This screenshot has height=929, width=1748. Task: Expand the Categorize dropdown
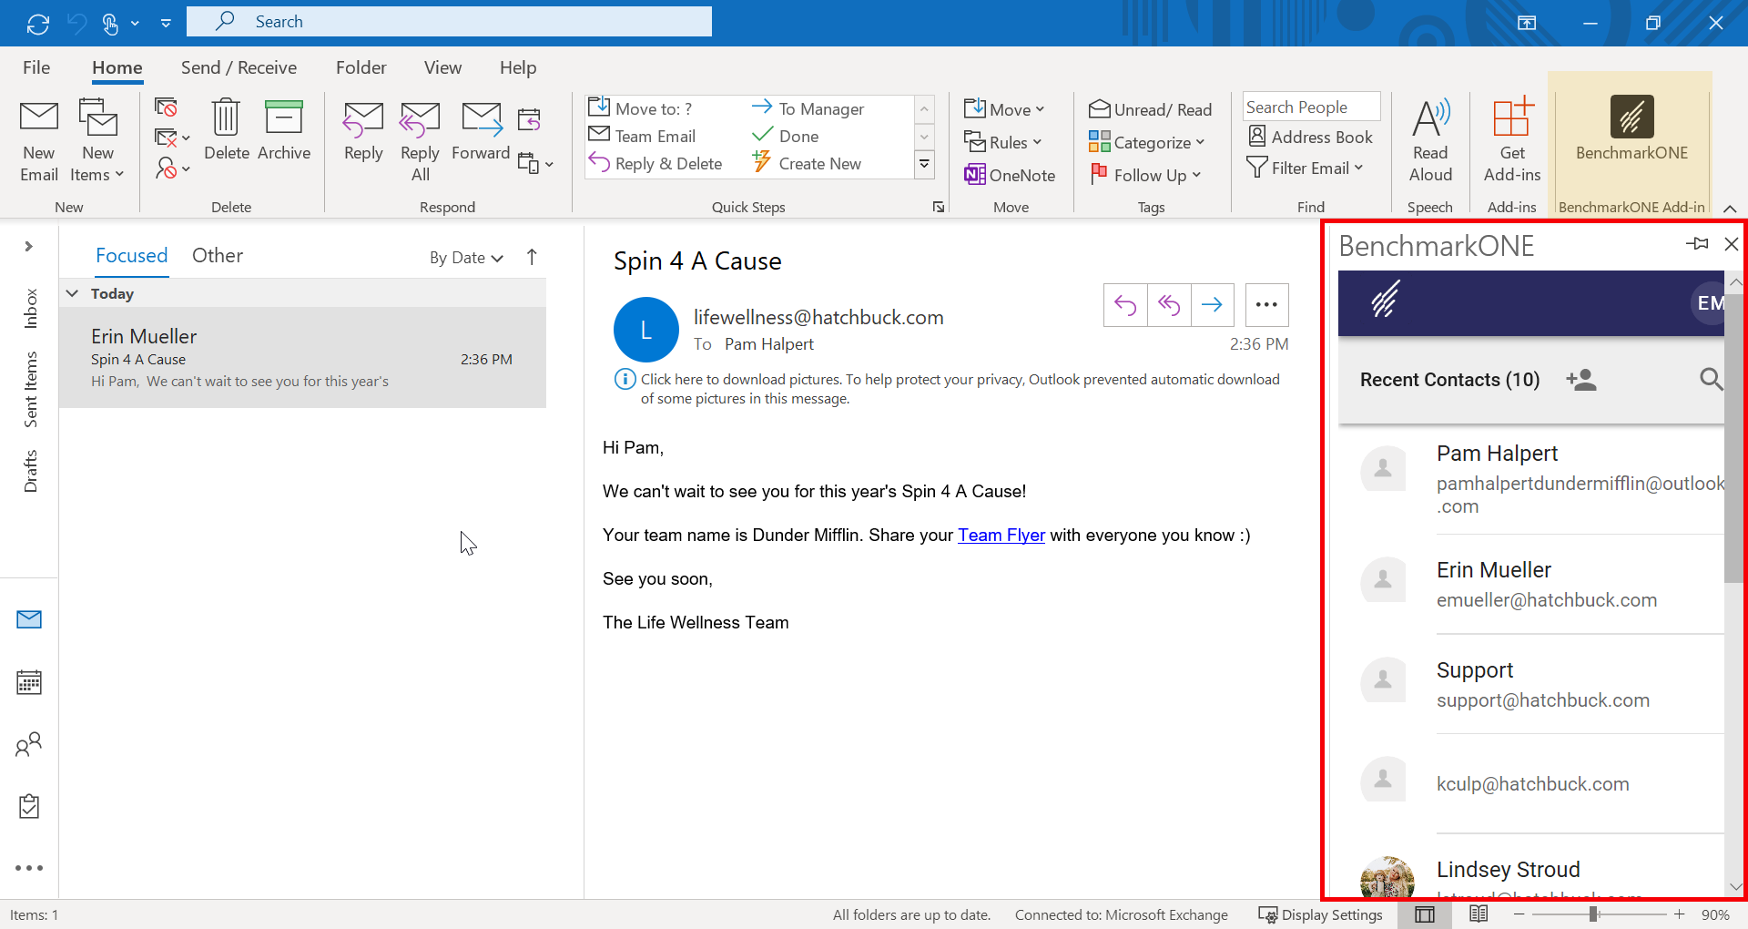[1147, 142]
